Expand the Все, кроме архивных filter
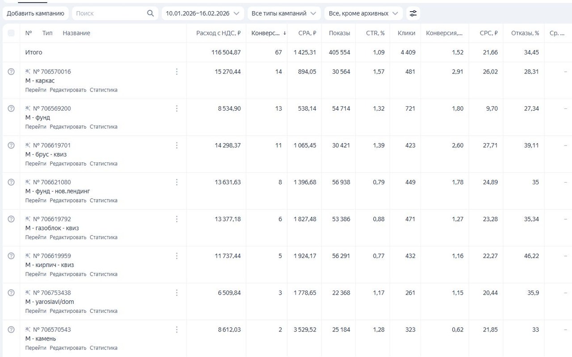 point(363,13)
